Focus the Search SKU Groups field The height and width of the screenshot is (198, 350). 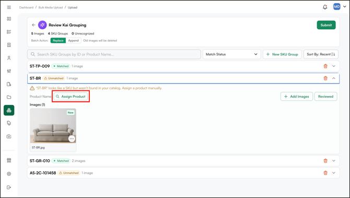pos(114,54)
